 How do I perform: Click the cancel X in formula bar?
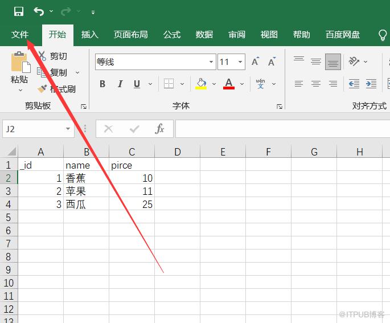click(x=108, y=129)
